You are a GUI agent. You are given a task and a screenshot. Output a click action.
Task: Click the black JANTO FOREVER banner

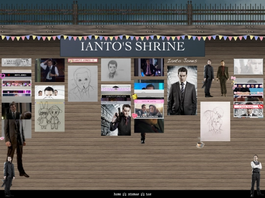(x=116, y=96)
